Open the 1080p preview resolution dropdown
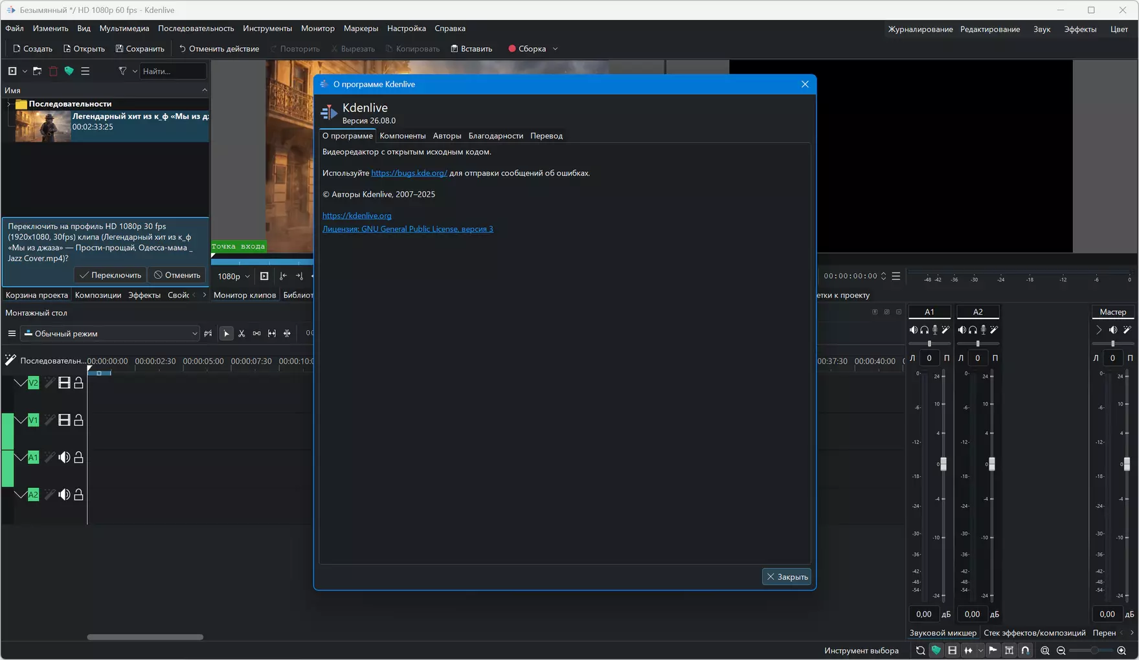This screenshot has height=660, width=1139. (x=234, y=276)
